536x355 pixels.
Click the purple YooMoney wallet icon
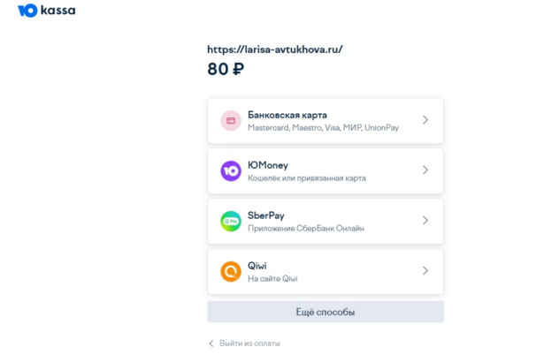(231, 170)
